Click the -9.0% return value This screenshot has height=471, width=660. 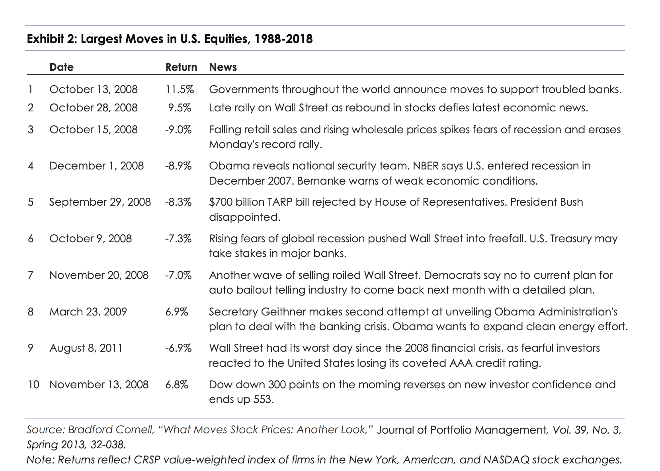coord(178,130)
